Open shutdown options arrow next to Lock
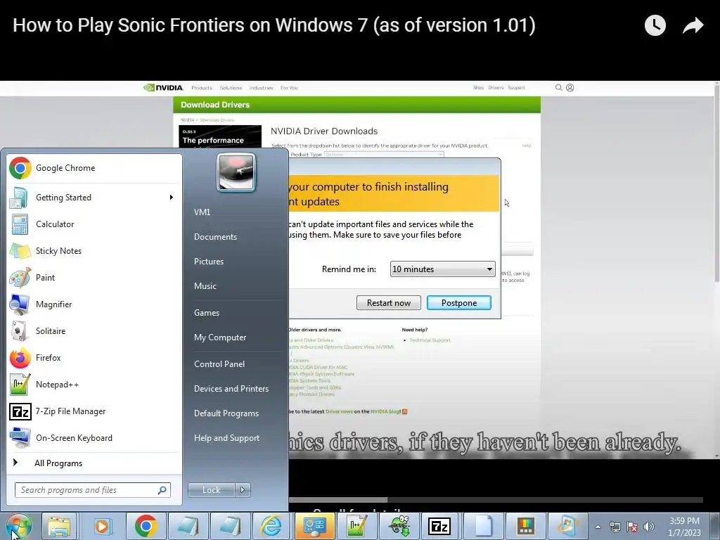Screen dimensions: 720x540 click(x=243, y=490)
